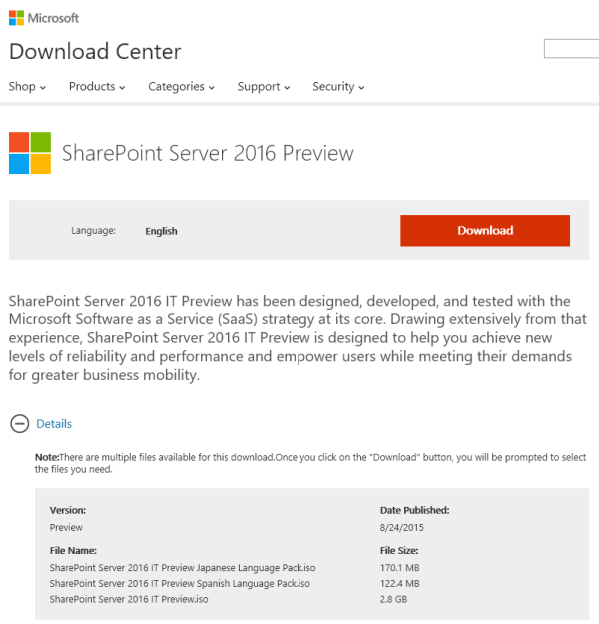Click the Details link
The height and width of the screenshot is (624, 599).
click(54, 423)
